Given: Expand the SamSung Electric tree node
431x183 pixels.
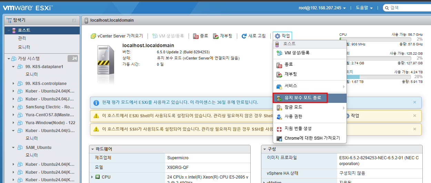Looking at the screenshot, I should [13, 107].
